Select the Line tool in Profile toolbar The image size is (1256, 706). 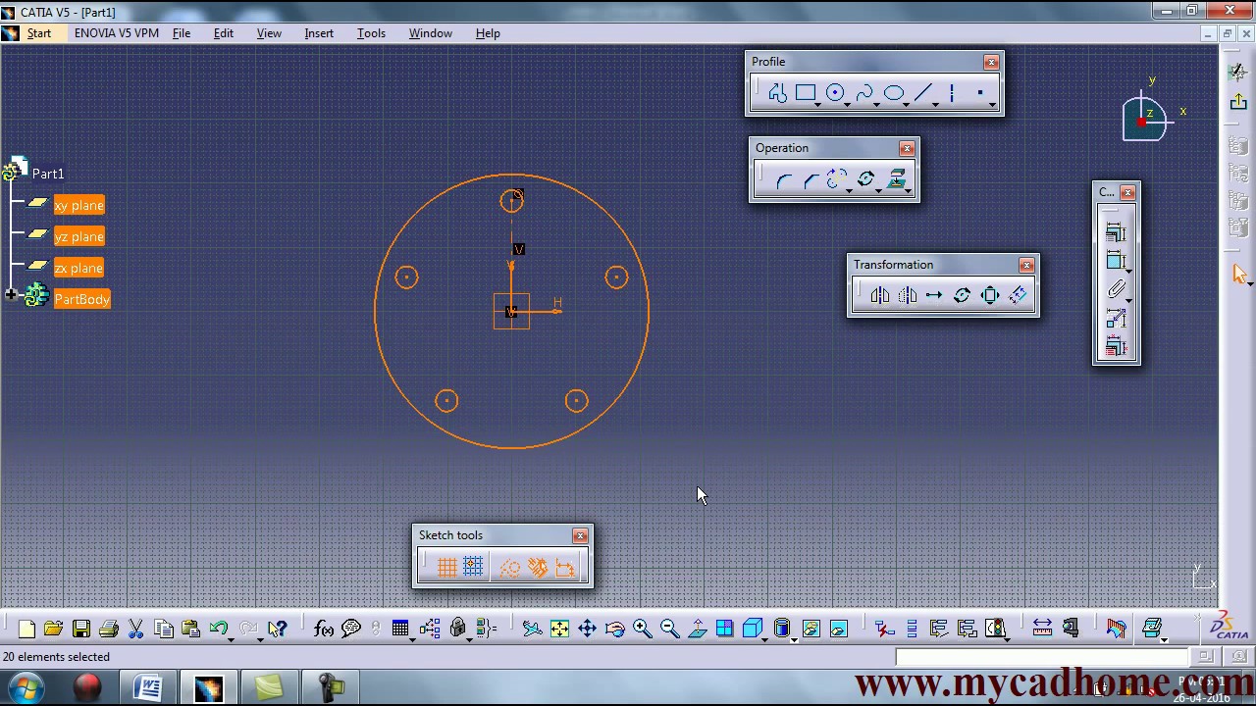tap(922, 93)
